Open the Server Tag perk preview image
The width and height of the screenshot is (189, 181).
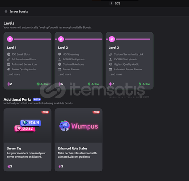pyautogui.click(x=28, y=126)
